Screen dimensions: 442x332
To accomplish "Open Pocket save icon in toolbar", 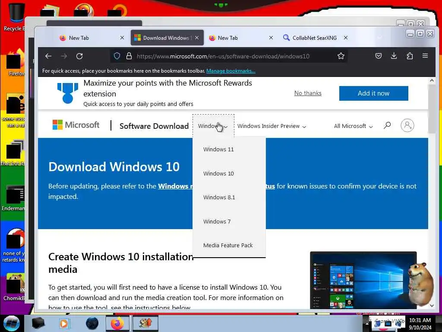I will (x=379, y=56).
